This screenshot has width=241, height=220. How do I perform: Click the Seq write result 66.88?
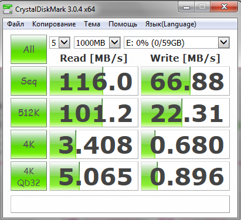pos(185,81)
